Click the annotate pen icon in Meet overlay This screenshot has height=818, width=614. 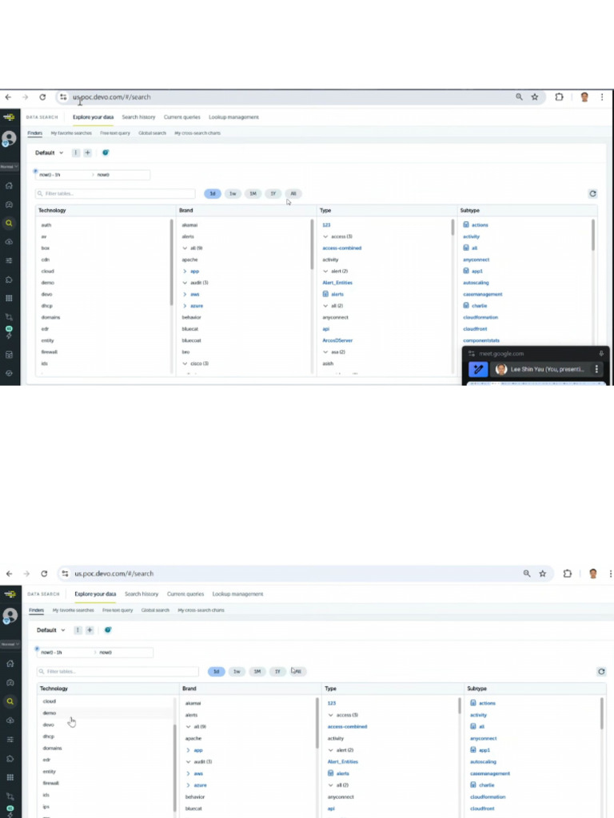coord(478,369)
